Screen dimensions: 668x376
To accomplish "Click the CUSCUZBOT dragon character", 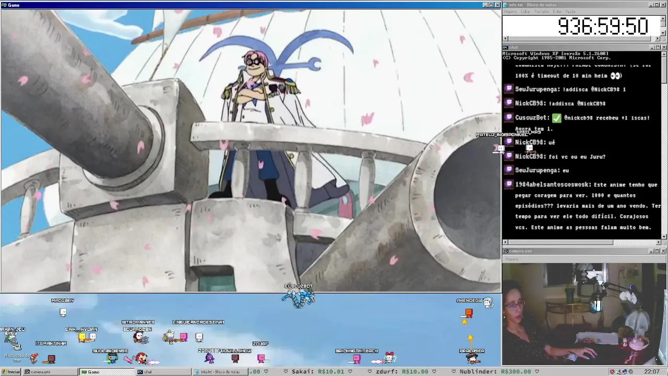I will click(x=298, y=298).
